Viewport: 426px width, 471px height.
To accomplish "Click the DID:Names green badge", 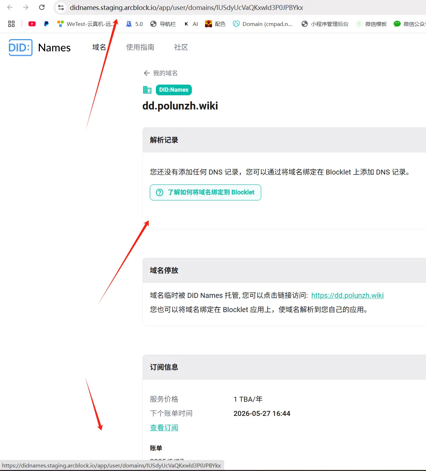I will 174,90.
